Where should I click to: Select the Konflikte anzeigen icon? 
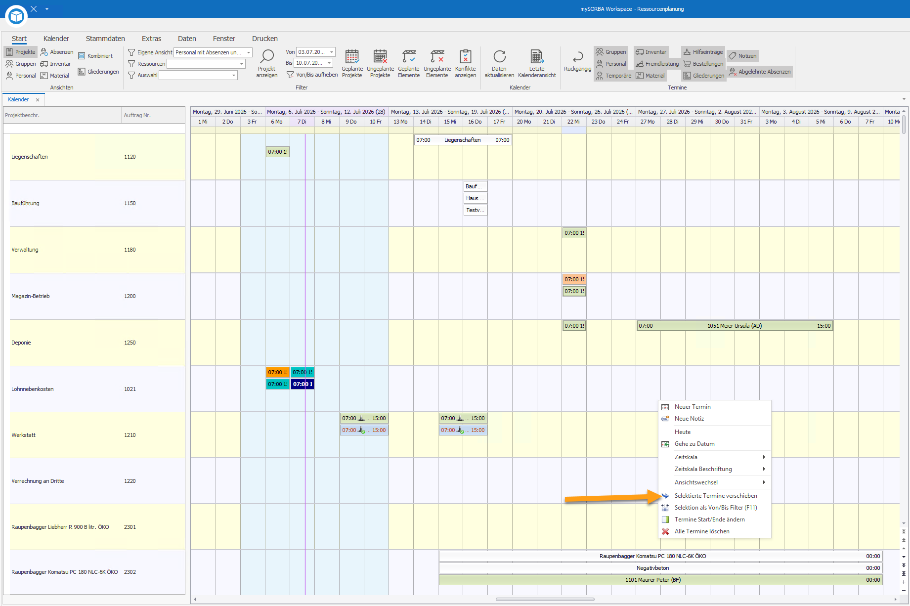click(x=465, y=56)
